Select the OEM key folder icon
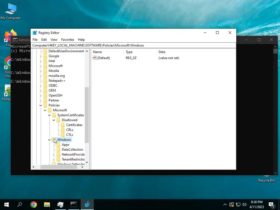Viewport: 280px width, 210px height. (x=45, y=90)
